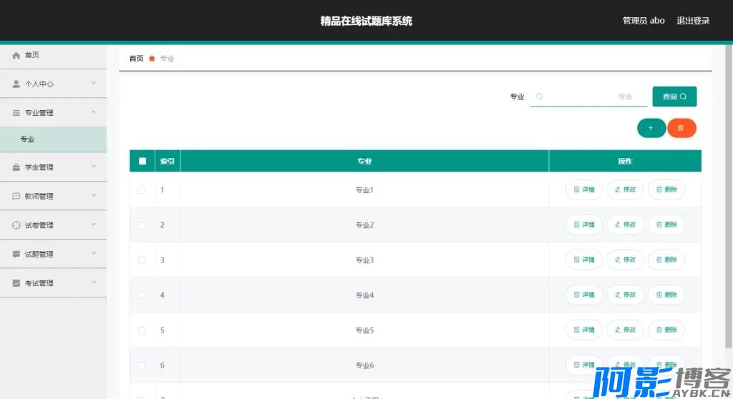Expand the 试题管理 menu chevron
733x399 pixels.
[94, 254]
